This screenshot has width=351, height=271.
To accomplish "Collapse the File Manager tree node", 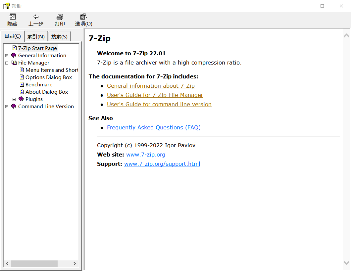I will tap(7, 63).
